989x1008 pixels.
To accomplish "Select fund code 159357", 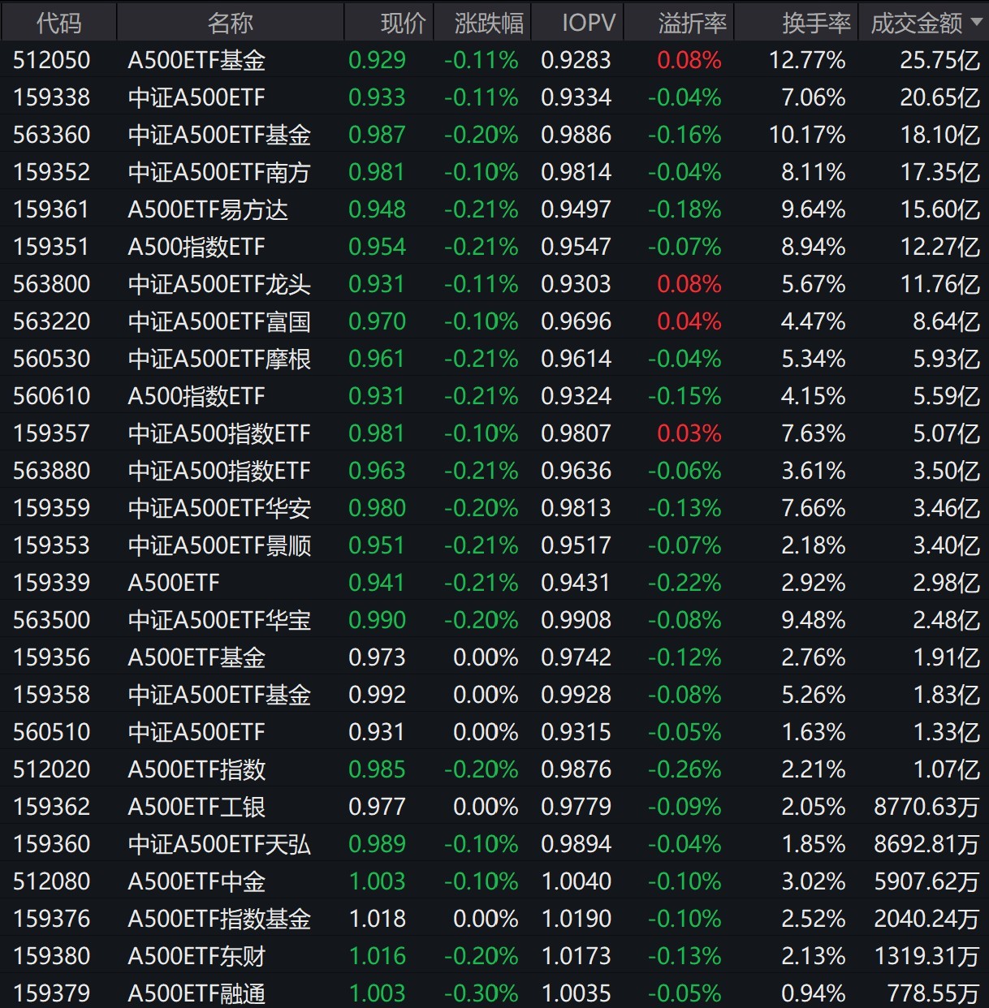I will (52, 433).
